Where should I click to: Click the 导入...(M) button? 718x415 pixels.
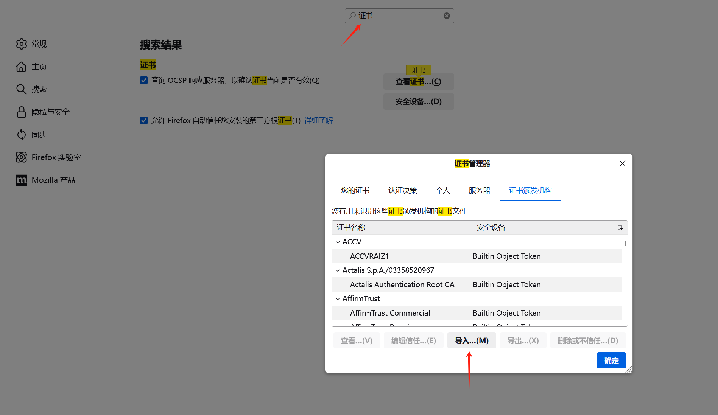pos(472,340)
